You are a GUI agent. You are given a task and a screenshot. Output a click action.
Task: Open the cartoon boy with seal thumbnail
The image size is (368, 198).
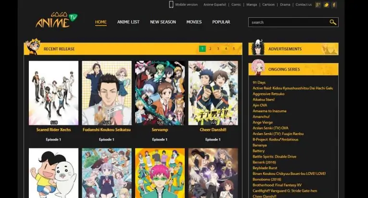point(53,173)
